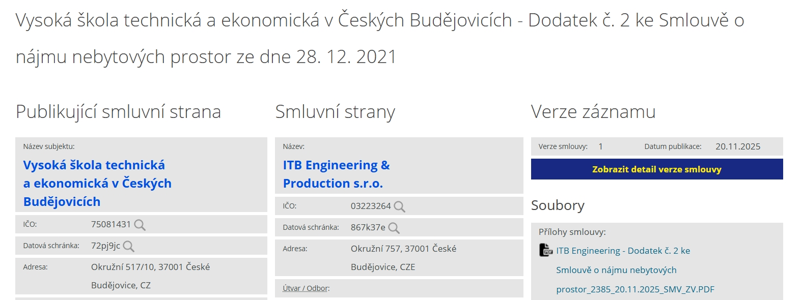Click the Soubory heading

tap(558, 205)
